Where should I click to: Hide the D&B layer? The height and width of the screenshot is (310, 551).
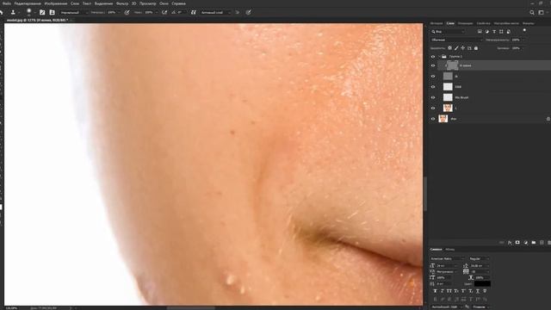pos(433,87)
